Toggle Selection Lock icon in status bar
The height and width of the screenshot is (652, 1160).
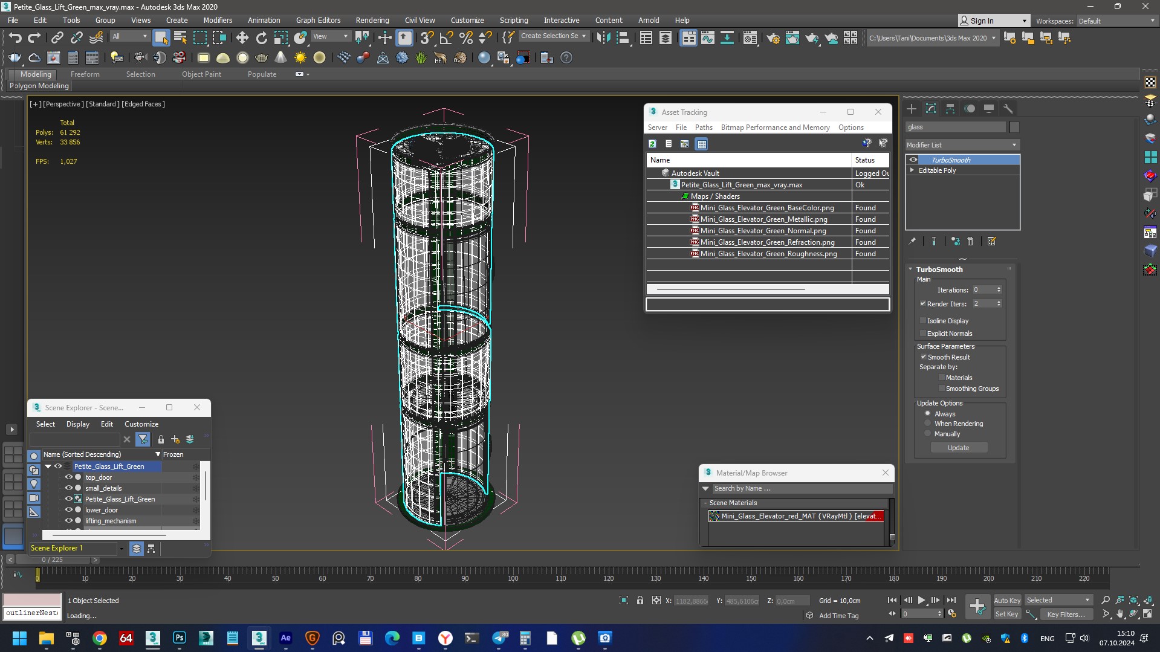click(640, 600)
